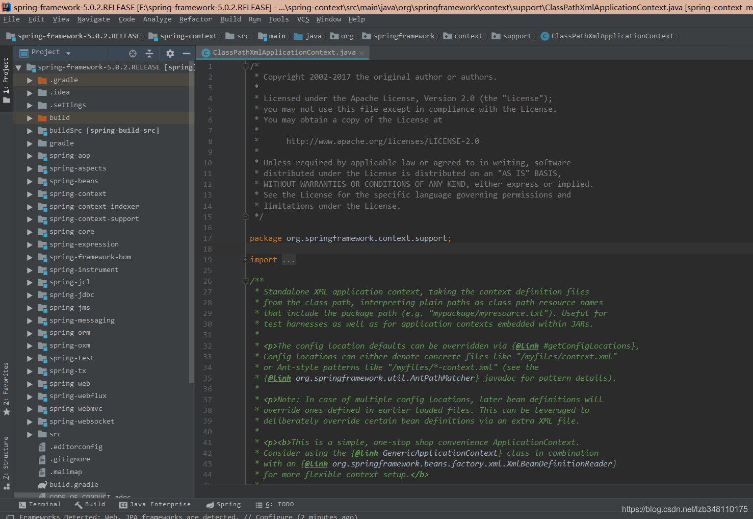This screenshot has width=753, height=519.
Task: Select the build folder in tree
Action: pyautogui.click(x=103, y=118)
